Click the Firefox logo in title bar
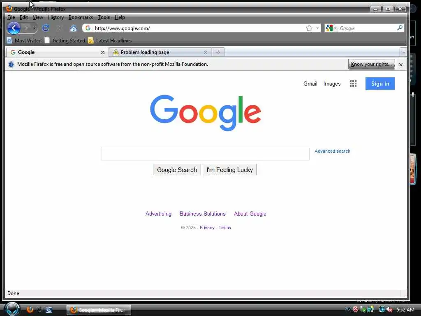 point(9,8)
